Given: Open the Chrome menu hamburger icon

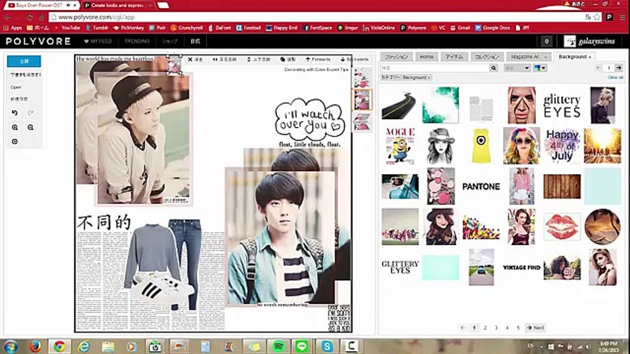Looking at the screenshot, I should pos(622,17).
